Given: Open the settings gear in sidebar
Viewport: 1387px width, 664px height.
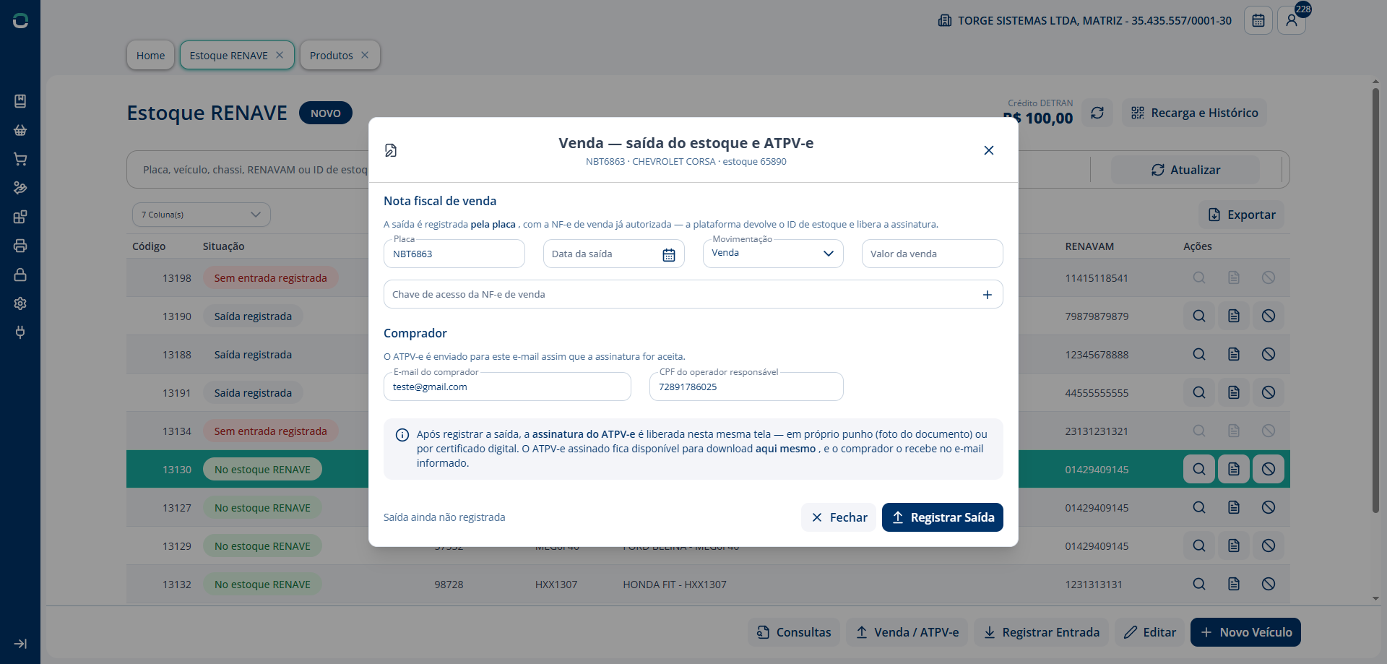Looking at the screenshot, I should click(x=20, y=303).
